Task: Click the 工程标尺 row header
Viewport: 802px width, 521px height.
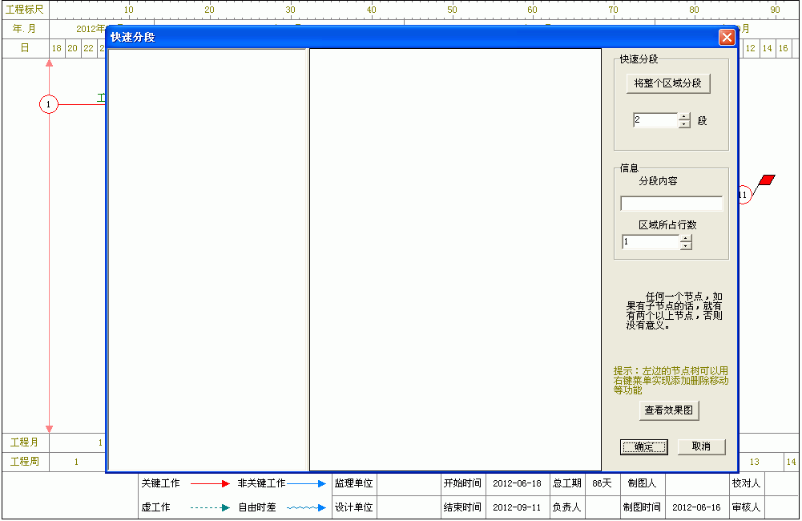Action: (x=25, y=10)
